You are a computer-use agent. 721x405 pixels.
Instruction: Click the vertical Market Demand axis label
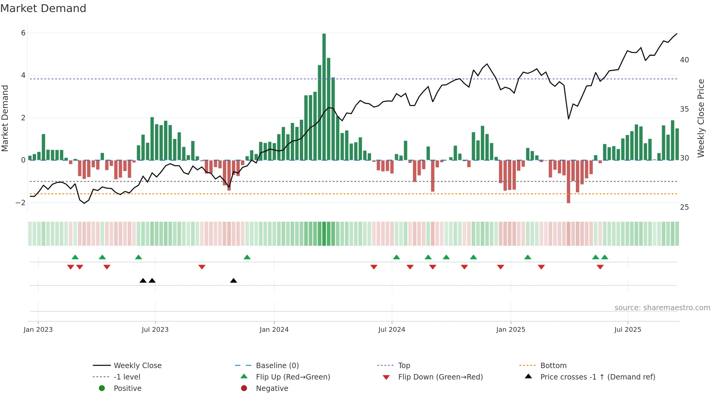pyautogui.click(x=5, y=118)
